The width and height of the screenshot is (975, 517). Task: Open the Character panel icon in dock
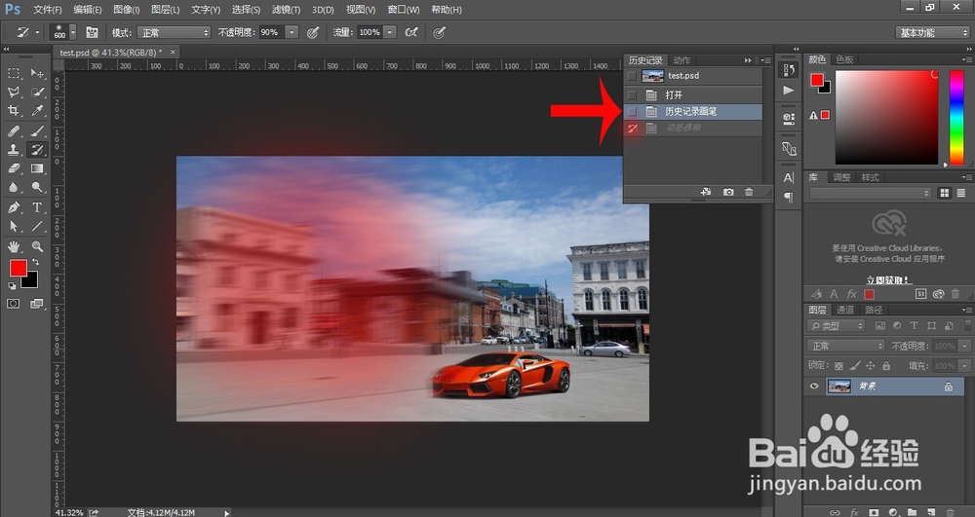789,178
